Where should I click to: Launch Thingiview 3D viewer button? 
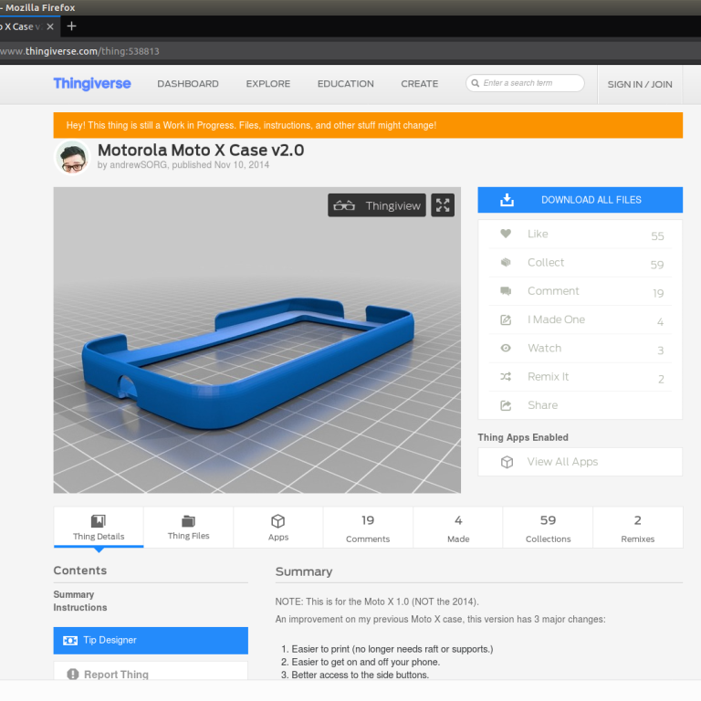coord(377,205)
